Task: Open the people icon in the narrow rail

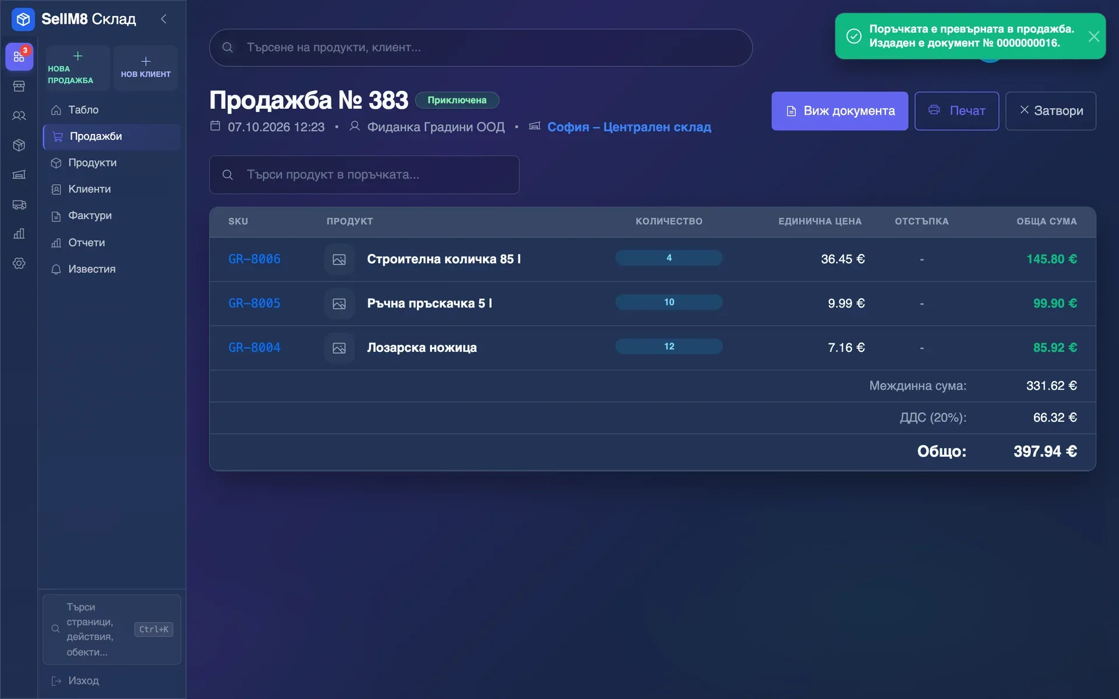Action: [x=19, y=115]
